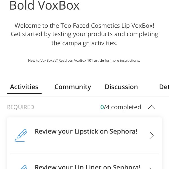Open the VoxBox 101 article link
The width and height of the screenshot is (169, 169).
click(89, 61)
